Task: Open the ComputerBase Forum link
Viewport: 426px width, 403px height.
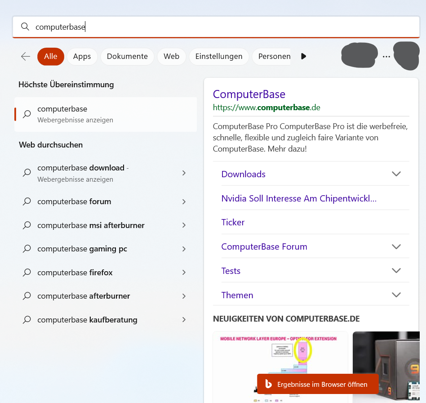Action: [264, 246]
